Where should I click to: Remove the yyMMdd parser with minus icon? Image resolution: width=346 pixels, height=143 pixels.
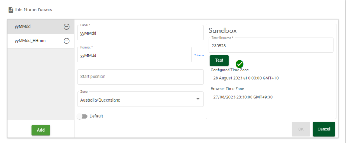pos(66,27)
